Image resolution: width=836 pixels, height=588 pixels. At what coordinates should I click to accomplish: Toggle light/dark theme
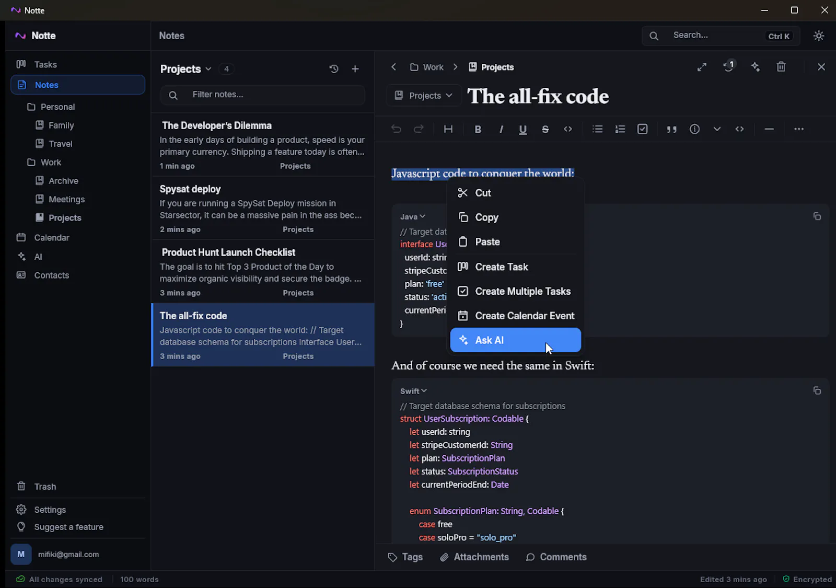pos(818,36)
